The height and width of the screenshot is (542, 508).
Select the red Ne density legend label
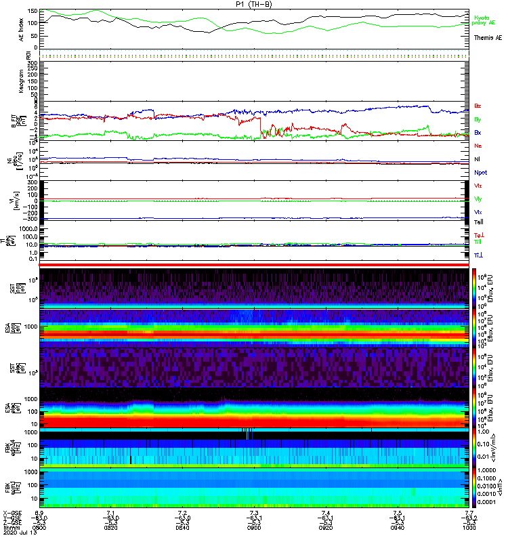(x=478, y=146)
